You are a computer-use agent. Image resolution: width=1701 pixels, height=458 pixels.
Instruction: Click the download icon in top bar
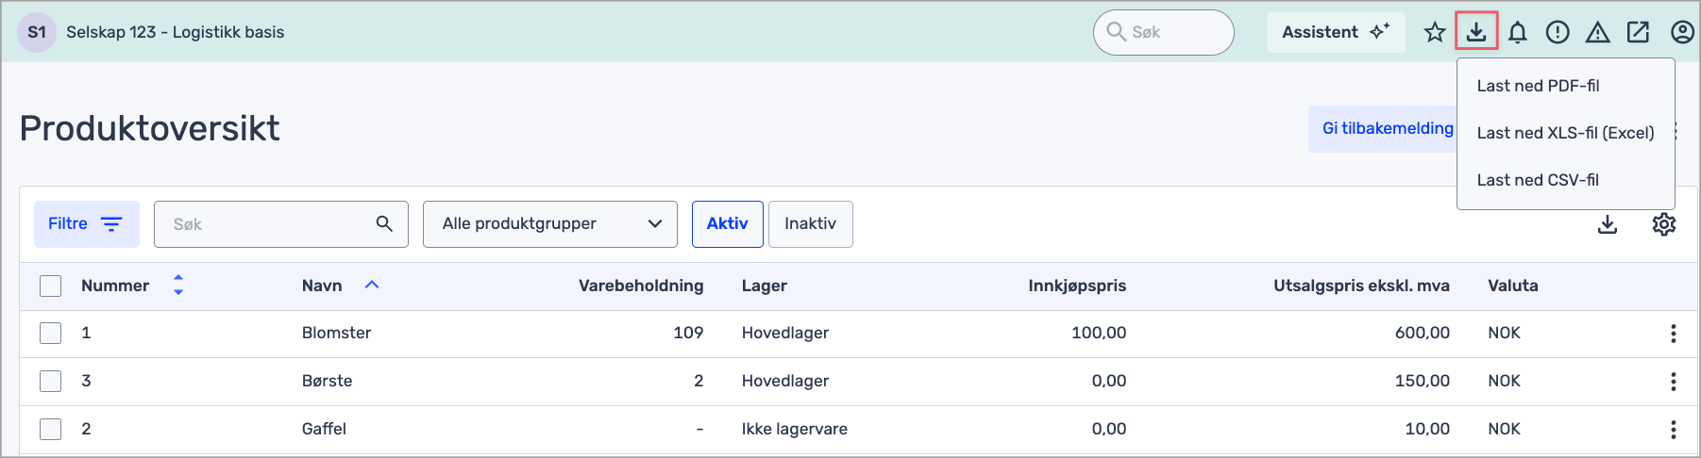coord(1476,32)
